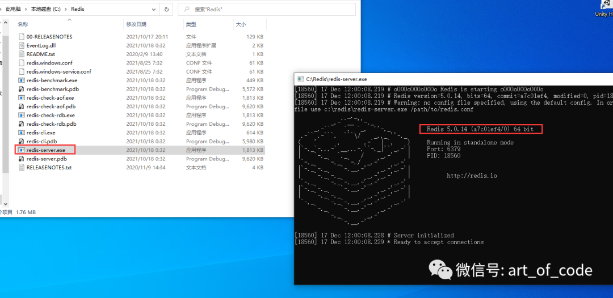The image size is (613, 298).
Task: Select the file name redis-benchmark.pdb
Action: click(x=52, y=89)
